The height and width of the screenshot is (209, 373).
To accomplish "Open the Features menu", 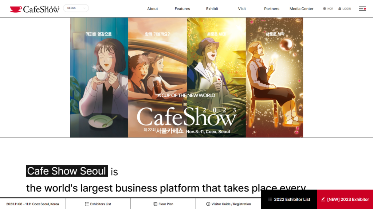I will pyautogui.click(x=182, y=9).
